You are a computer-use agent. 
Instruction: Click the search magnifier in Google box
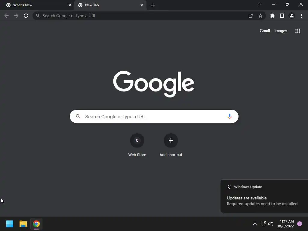pos(78,116)
